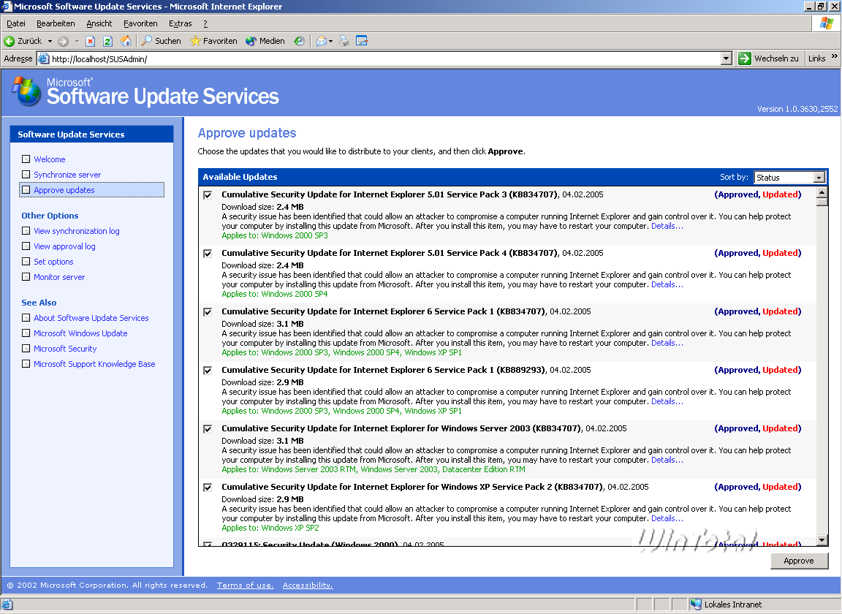The height and width of the screenshot is (614, 842).
Task: Toggle checkbox for Windows Server 2003 update
Action: 208,429
